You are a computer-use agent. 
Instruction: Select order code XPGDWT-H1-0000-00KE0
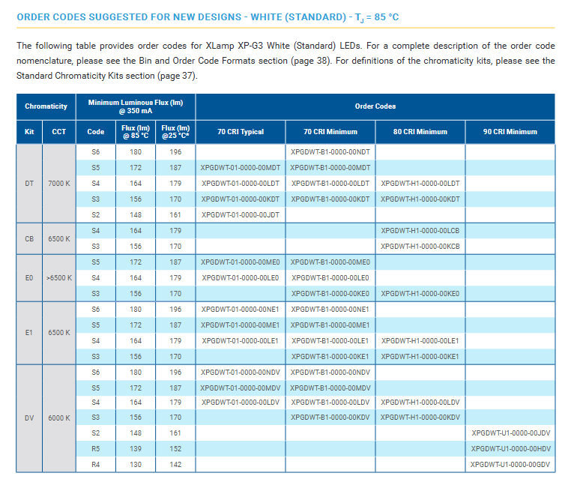(420, 293)
